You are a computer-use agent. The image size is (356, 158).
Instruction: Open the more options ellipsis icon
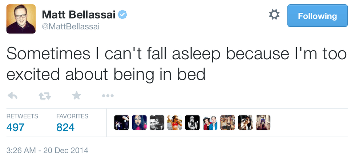[x=108, y=96]
